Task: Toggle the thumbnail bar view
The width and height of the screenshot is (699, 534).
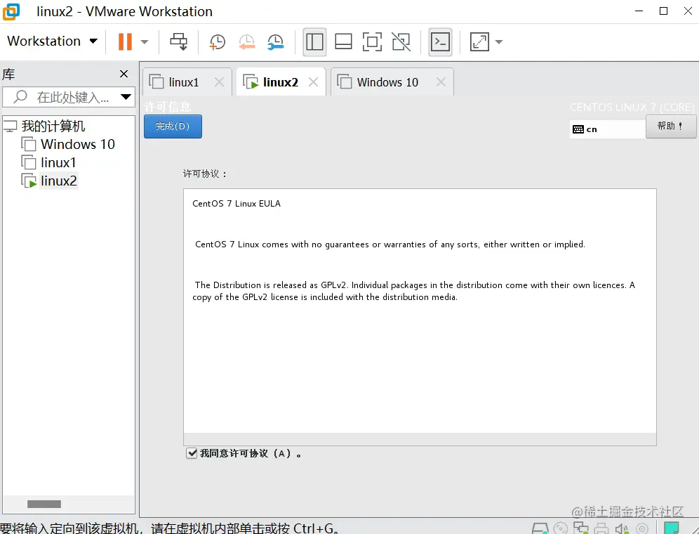Action: click(343, 42)
